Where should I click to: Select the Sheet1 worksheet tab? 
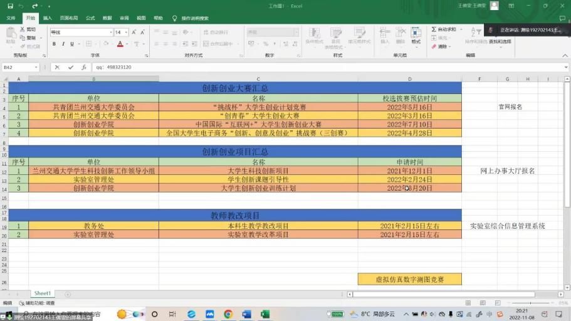click(43, 293)
